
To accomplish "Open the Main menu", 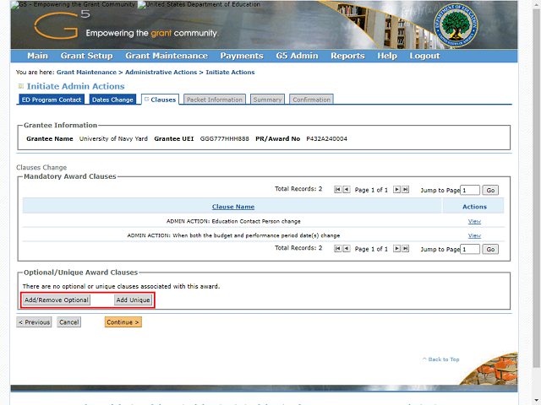I will click(x=37, y=56).
